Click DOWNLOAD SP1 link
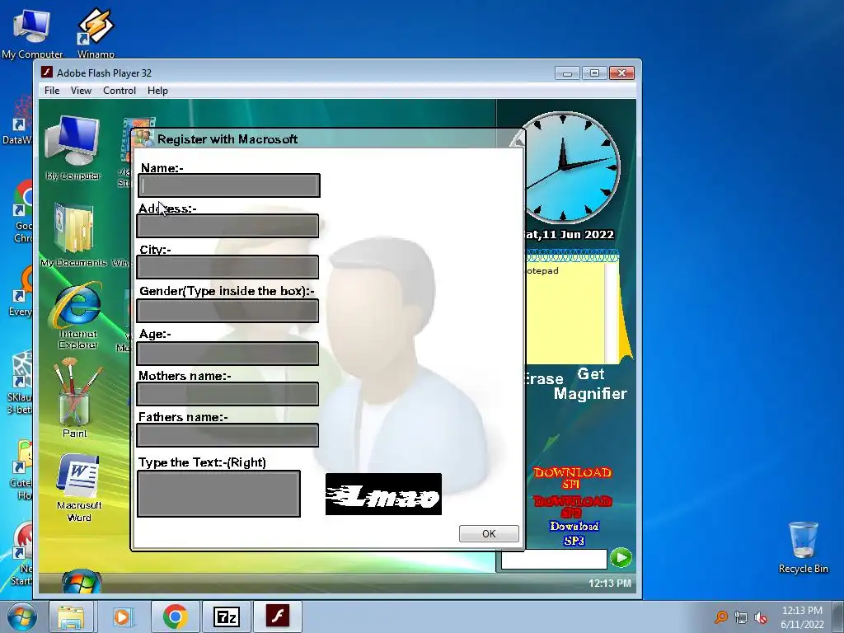 point(572,478)
